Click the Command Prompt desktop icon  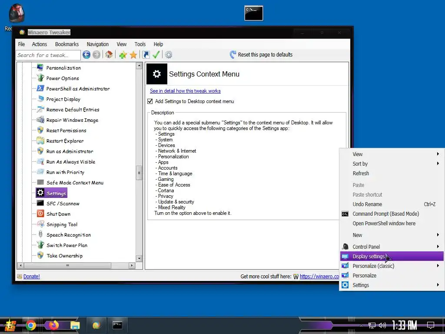click(254, 13)
